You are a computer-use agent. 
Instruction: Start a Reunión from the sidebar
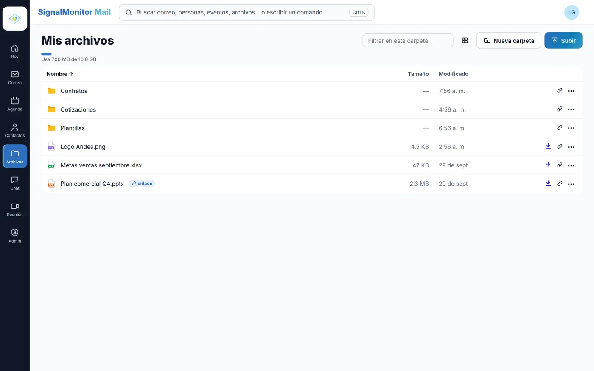click(x=15, y=209)
